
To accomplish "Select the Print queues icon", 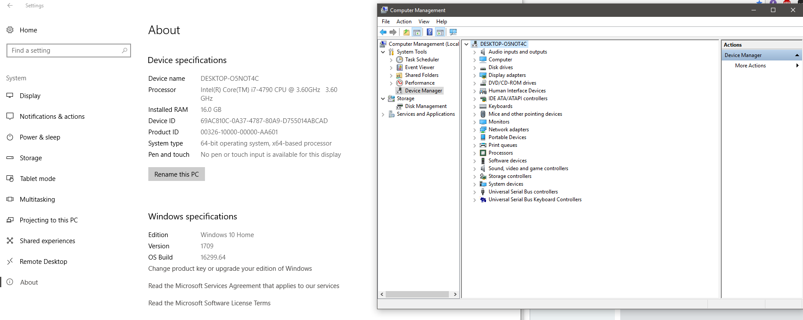I will (483, 145).
